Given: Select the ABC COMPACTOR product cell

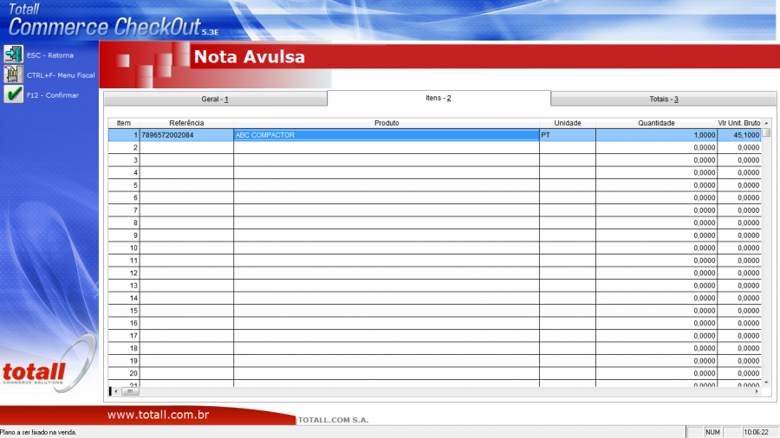Looking at the screenshot, I should click(x=387, y=135).
